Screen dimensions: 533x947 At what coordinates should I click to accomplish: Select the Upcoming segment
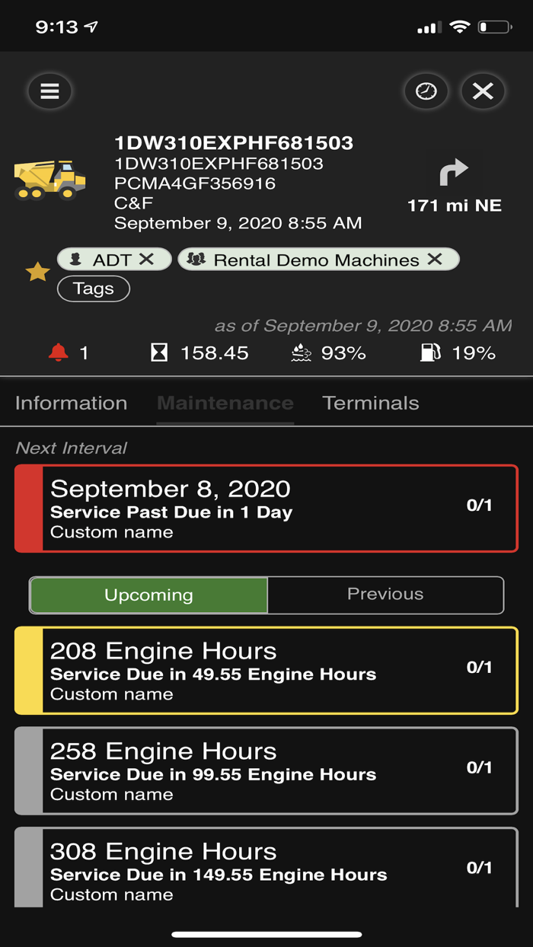[148, 595]
